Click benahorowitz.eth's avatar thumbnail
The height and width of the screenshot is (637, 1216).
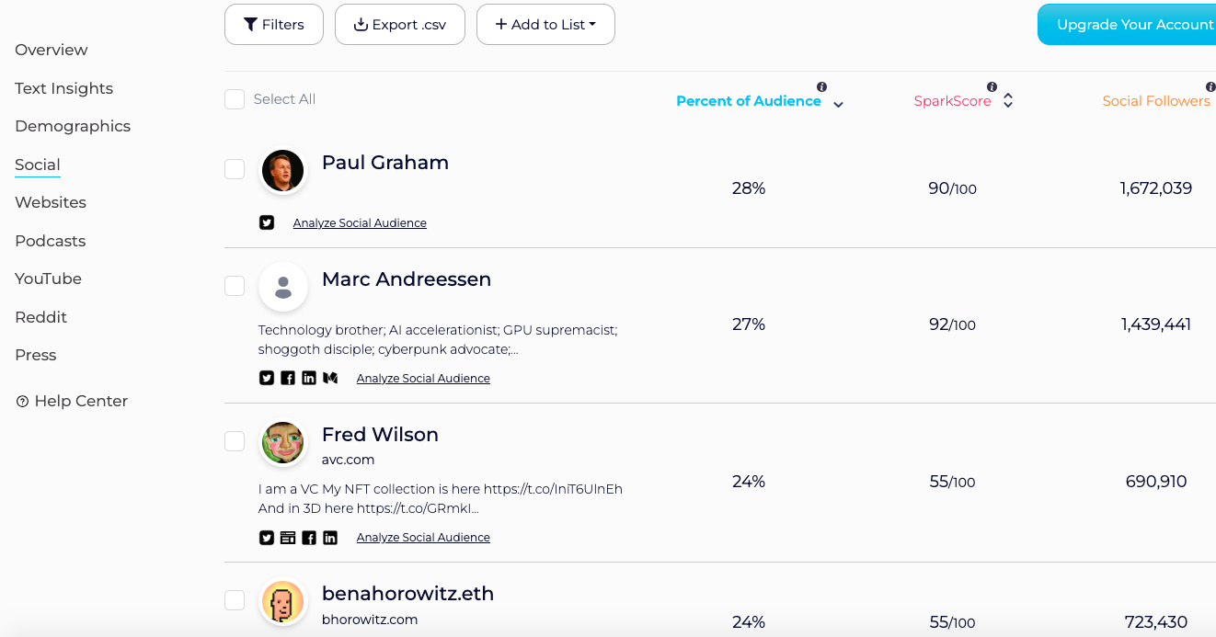point(283,602)
